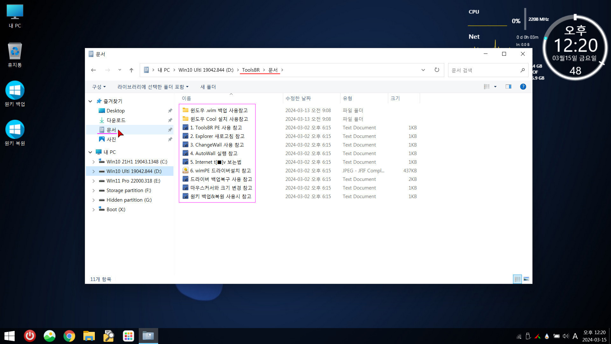This screenshot has width=611, height=344.
Task: Refresh the current folder view
Action: (x=437, y=70)
